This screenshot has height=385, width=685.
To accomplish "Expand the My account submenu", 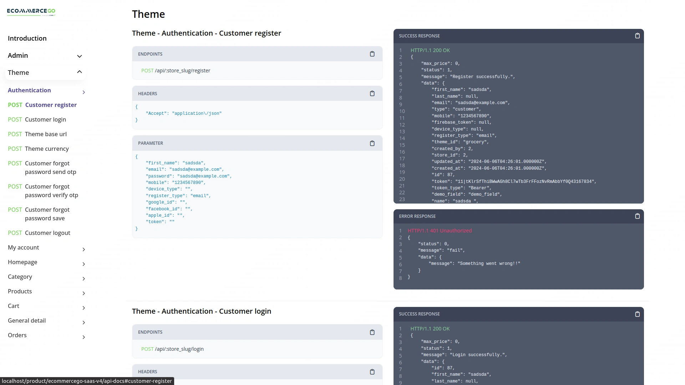I will 83,250.
